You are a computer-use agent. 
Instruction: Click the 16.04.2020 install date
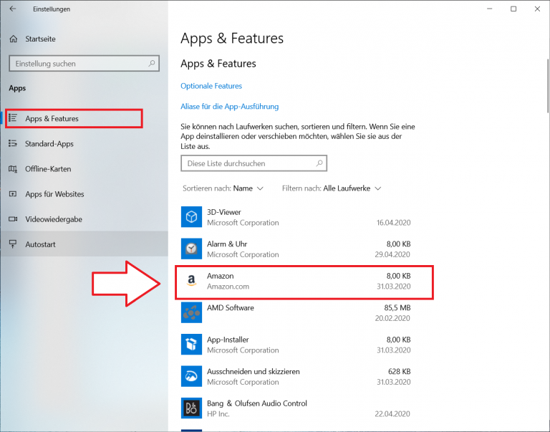[393, 223]
